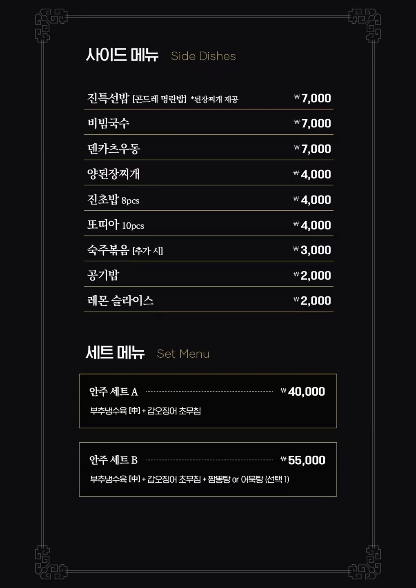This screenshot has width=416, height=588.
Task: Choose the 진특선밥 menu item
Action: [108, 98]
